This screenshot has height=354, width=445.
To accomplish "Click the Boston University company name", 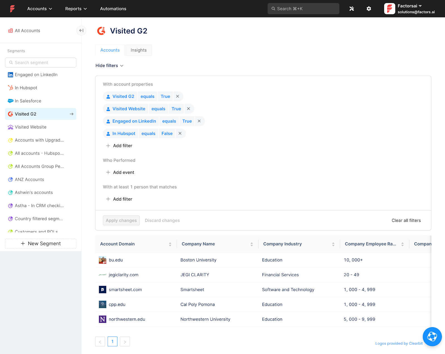I will pos(198,260).
